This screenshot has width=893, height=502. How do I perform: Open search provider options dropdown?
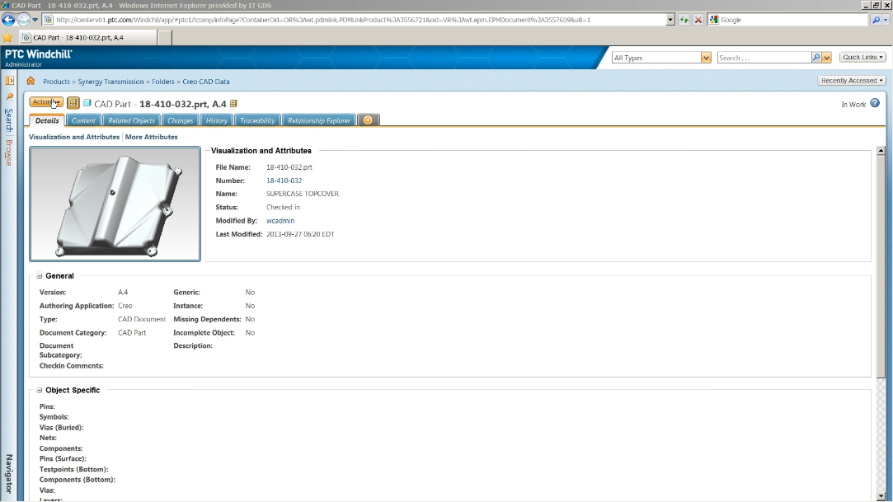(x=886, y=19)
